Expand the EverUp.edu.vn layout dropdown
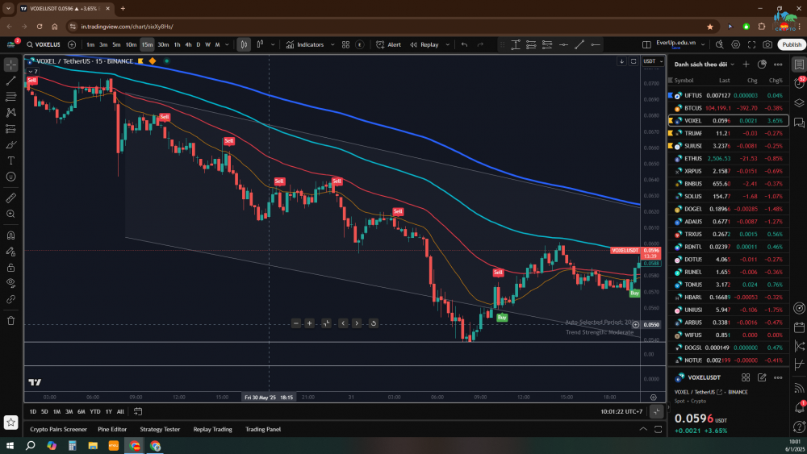 (x=703, y=44)
